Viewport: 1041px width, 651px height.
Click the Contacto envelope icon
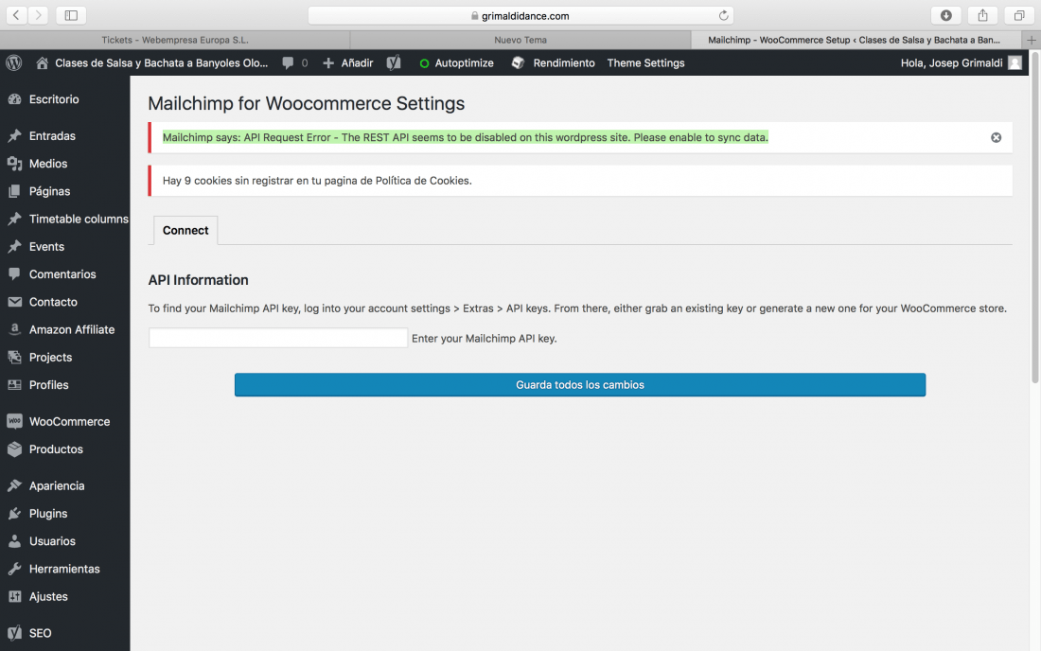pyautogui.click(x=14, y=302)
